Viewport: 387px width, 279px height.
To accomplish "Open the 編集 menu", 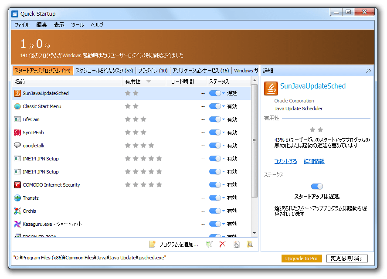I will coord(41,25).
